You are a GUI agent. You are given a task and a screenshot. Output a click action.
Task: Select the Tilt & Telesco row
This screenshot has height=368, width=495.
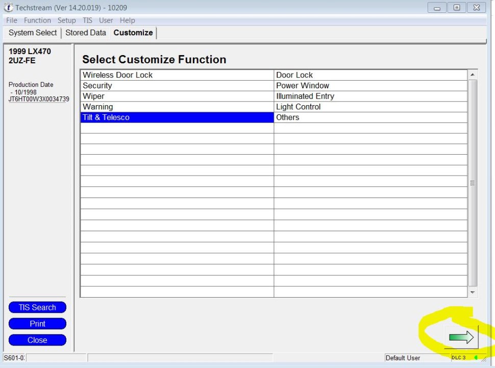pos(177,117)
